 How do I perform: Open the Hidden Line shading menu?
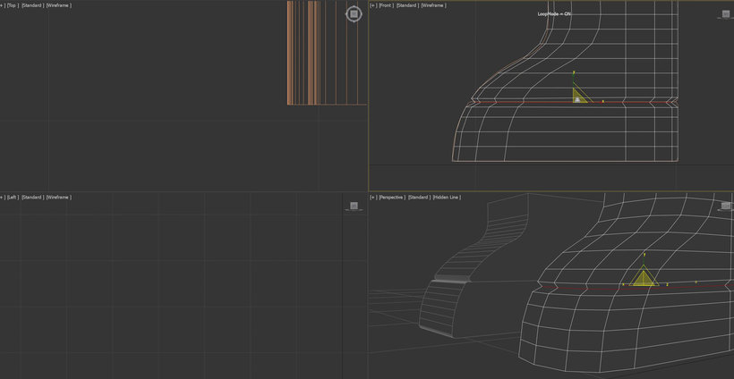point(448,197)
